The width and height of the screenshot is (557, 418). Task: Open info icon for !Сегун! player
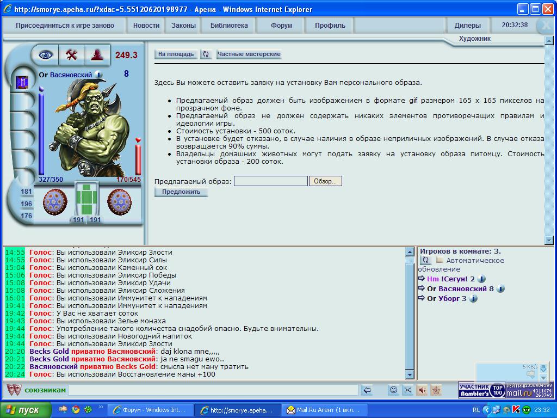pyautogui.click(x=481, y=279)
